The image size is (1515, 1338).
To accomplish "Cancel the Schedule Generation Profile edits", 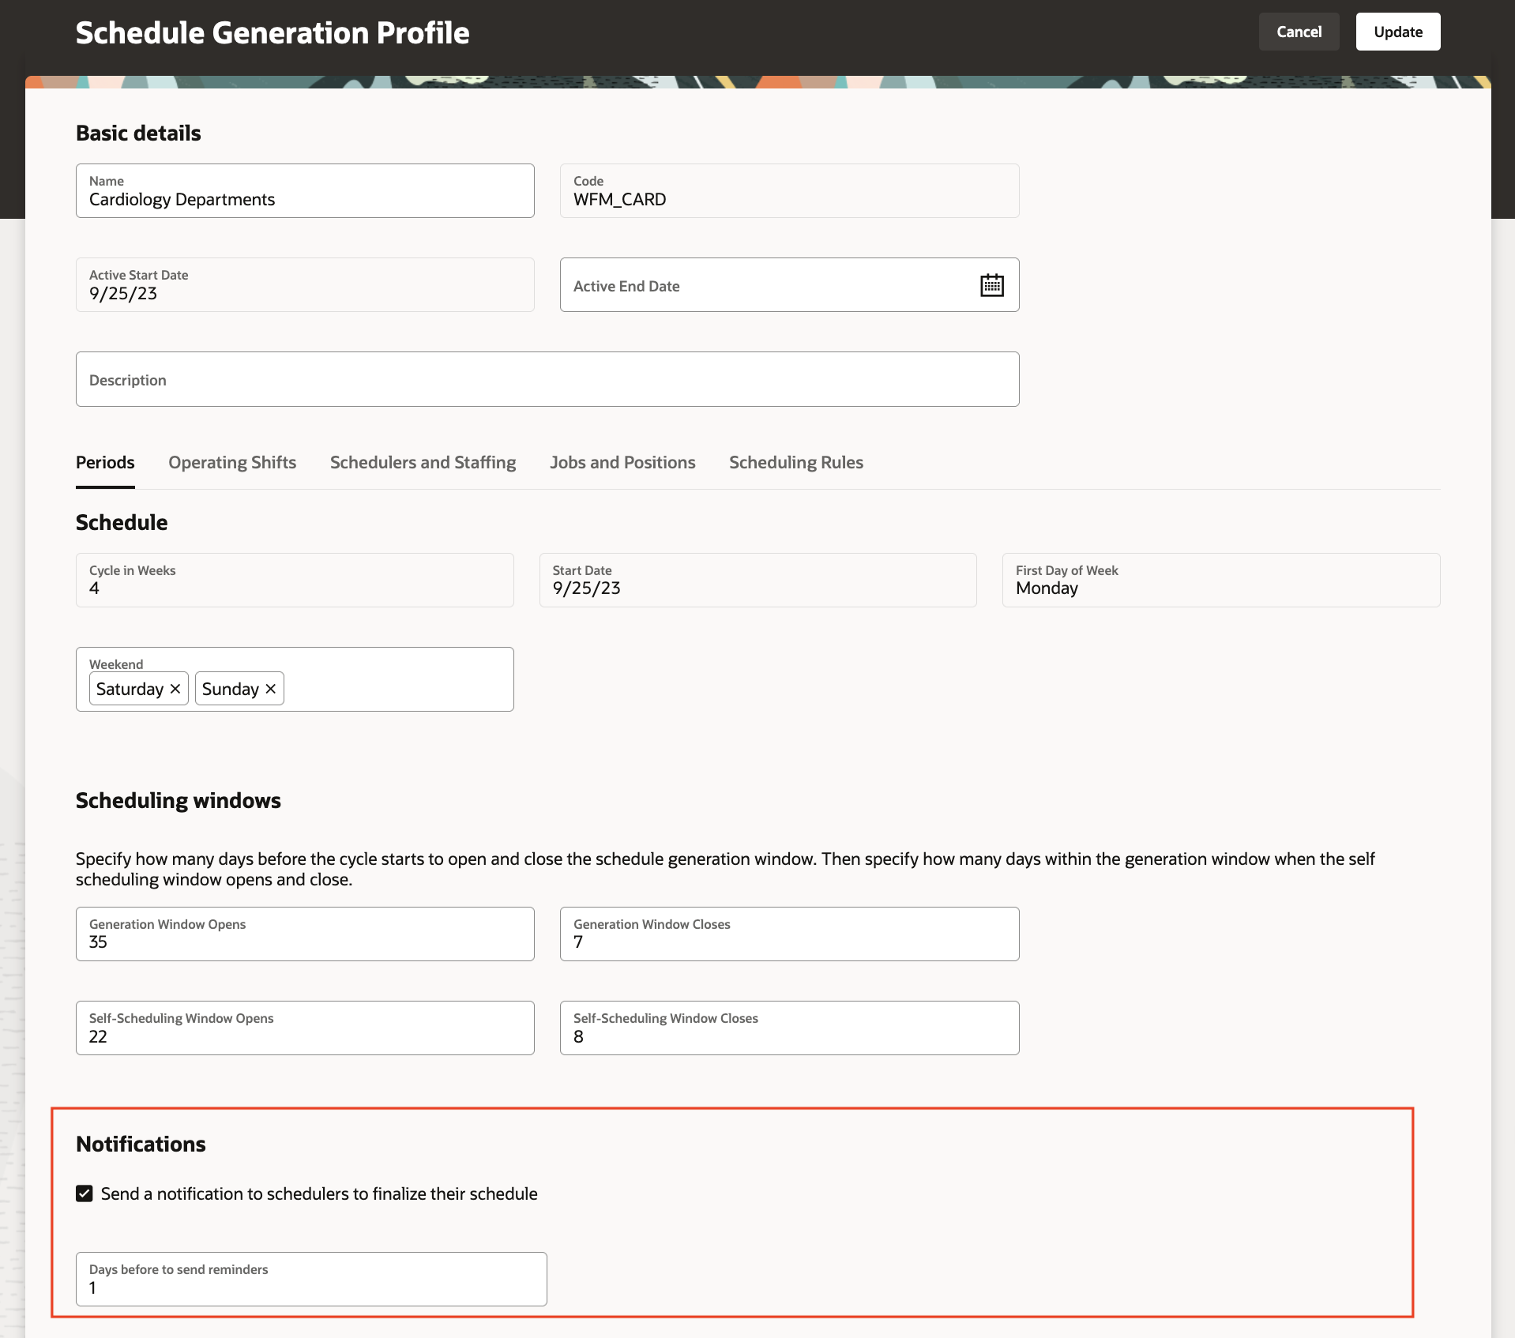I will pos(1298,32).
